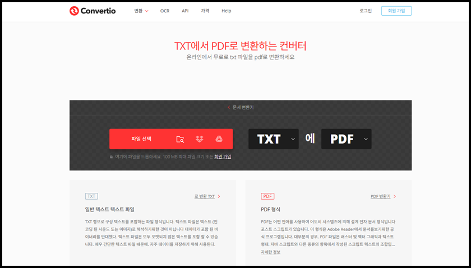Image resolution: width=471 pixels, height=268 pixels.
Task: Open the TXT source format dropdown
Action: (274, 139)
